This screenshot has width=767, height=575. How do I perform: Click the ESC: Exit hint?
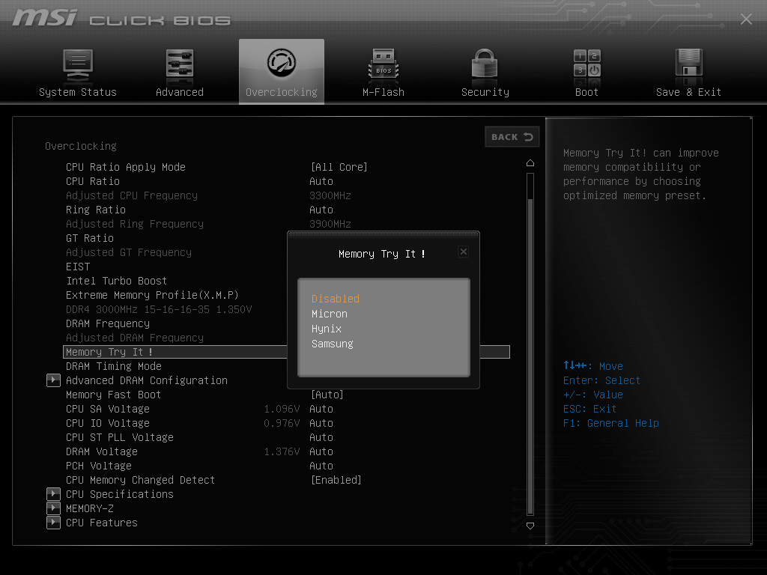tap(590, 409)
